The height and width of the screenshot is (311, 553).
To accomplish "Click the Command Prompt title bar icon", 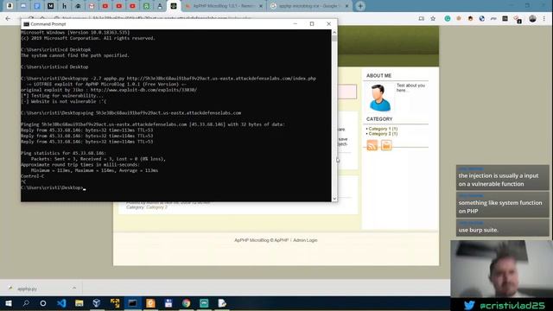I will coord(27,24).
